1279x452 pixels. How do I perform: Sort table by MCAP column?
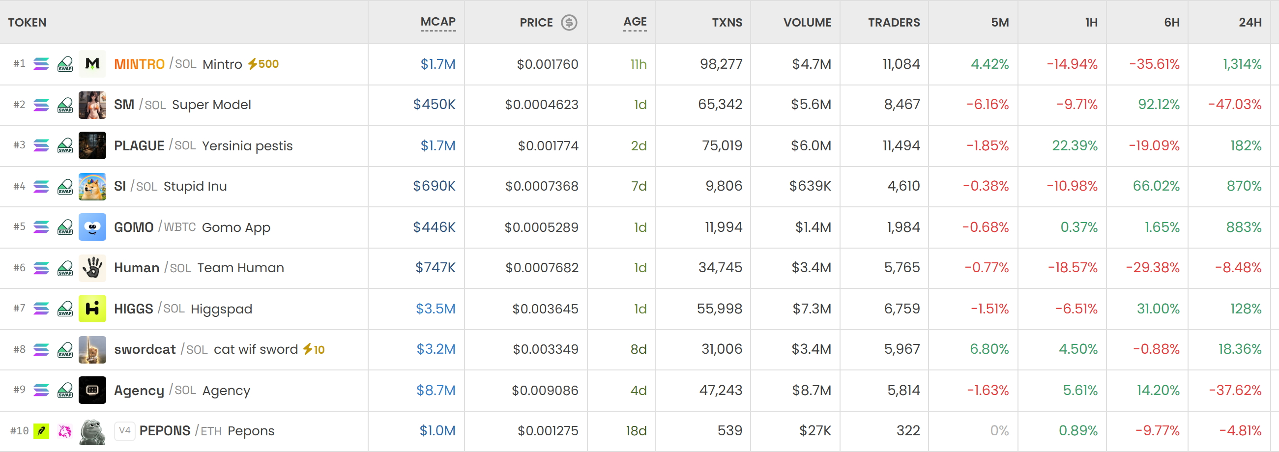(438, 22)
